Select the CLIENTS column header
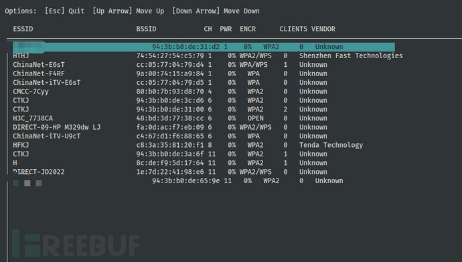The width and height of the screenshot is (462, 262). pos(293,29)
